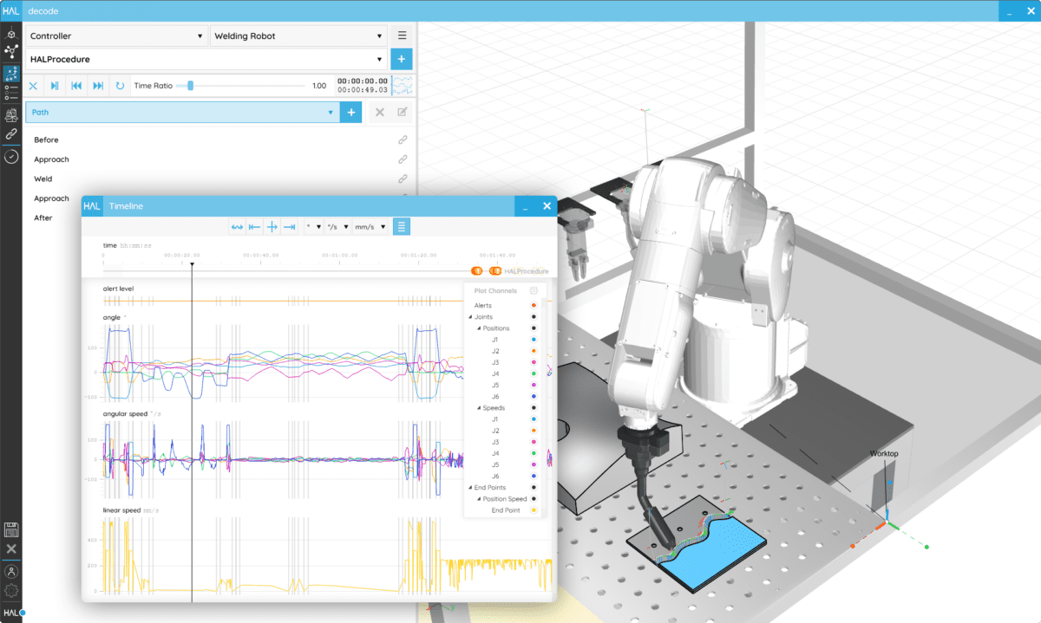This screenshot has height=623, width=1041.
Task: Select the Weld step in the path list
Action: pos(45,178)
